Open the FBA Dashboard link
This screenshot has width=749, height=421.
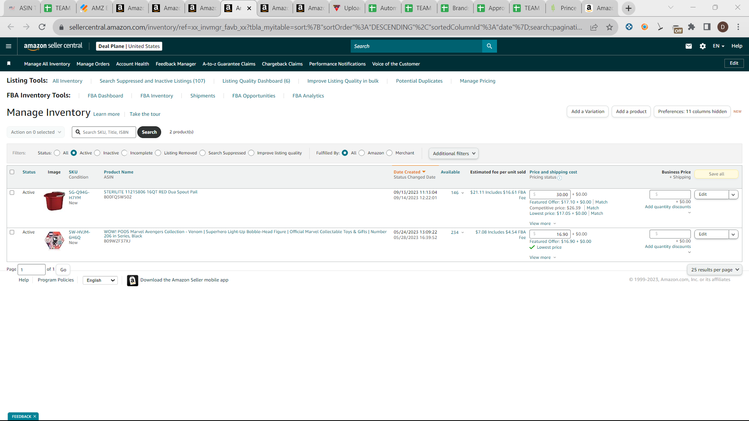[105, 96]
